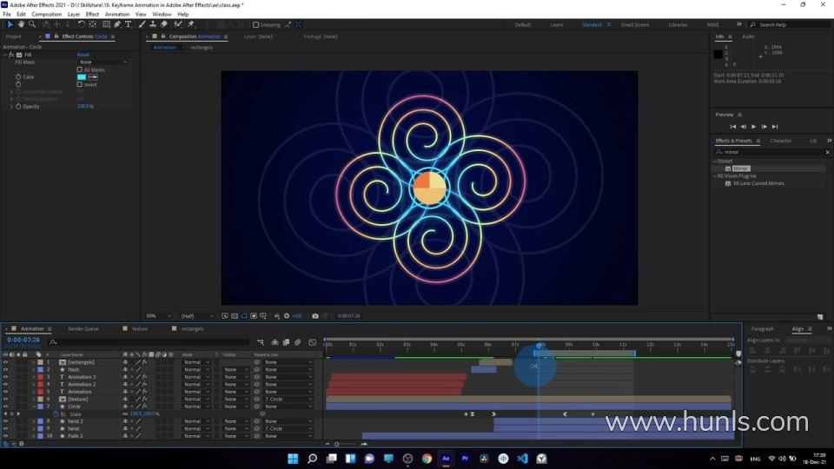
Task: Open the Fill Mask dropdown
Action: pyautogui.click(x=103, y=63)
